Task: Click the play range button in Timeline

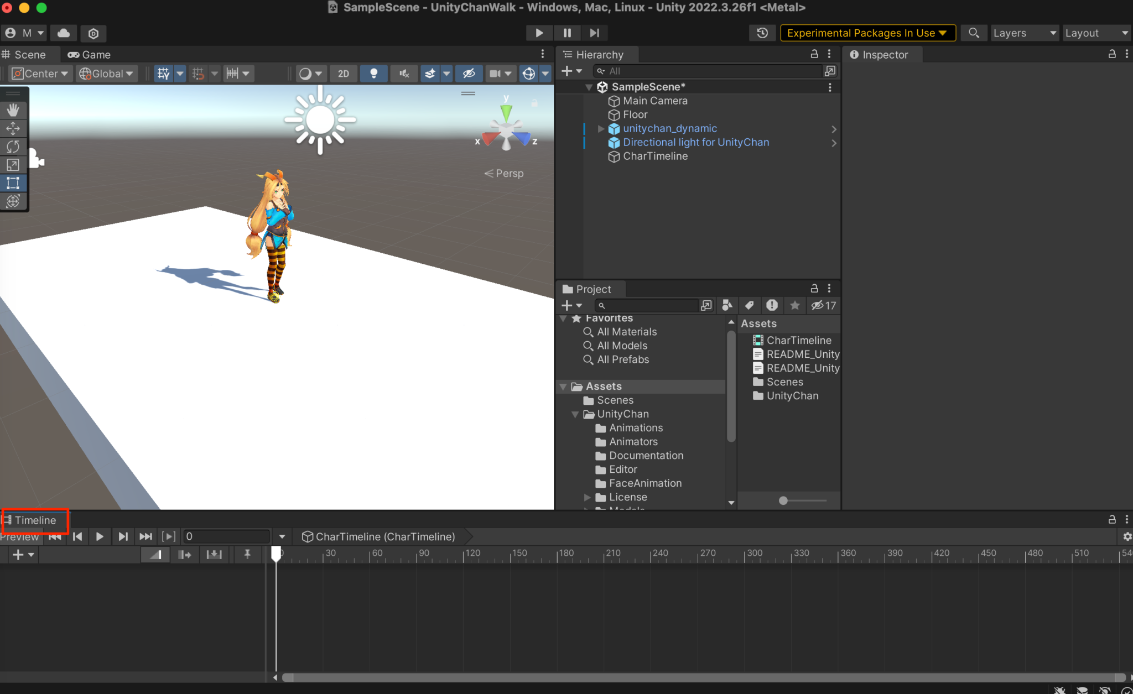Action: [x=169, y=536]
